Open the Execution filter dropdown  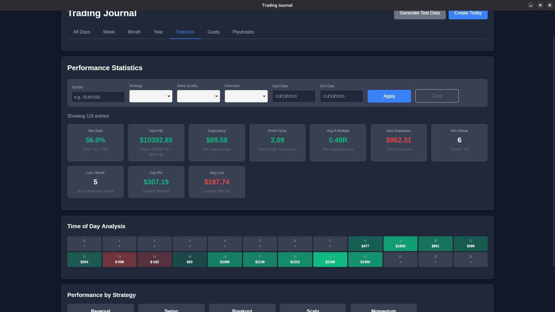(246, 96)
